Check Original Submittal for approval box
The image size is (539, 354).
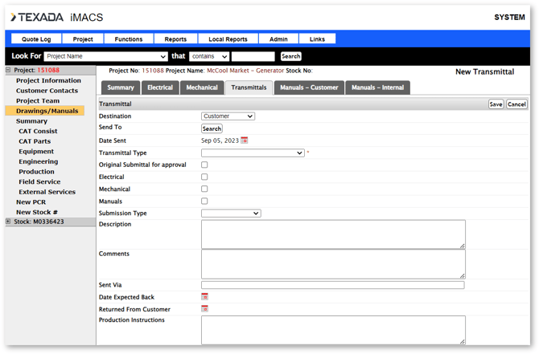(204, 165)
